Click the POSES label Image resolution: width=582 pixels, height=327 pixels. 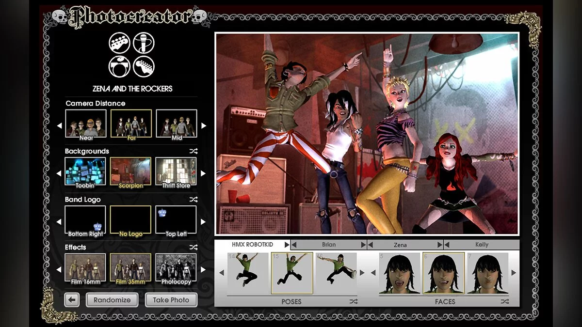pyautogui.click(x=291, y=301)
